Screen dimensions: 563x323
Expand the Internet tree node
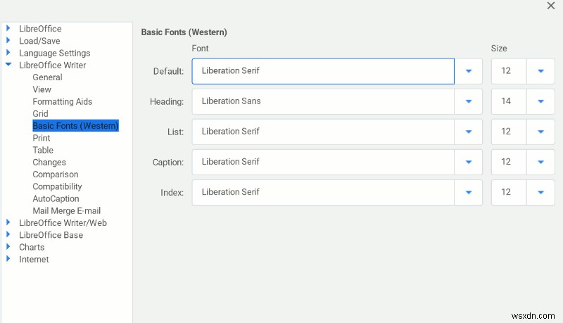click(x=8, y=259)
